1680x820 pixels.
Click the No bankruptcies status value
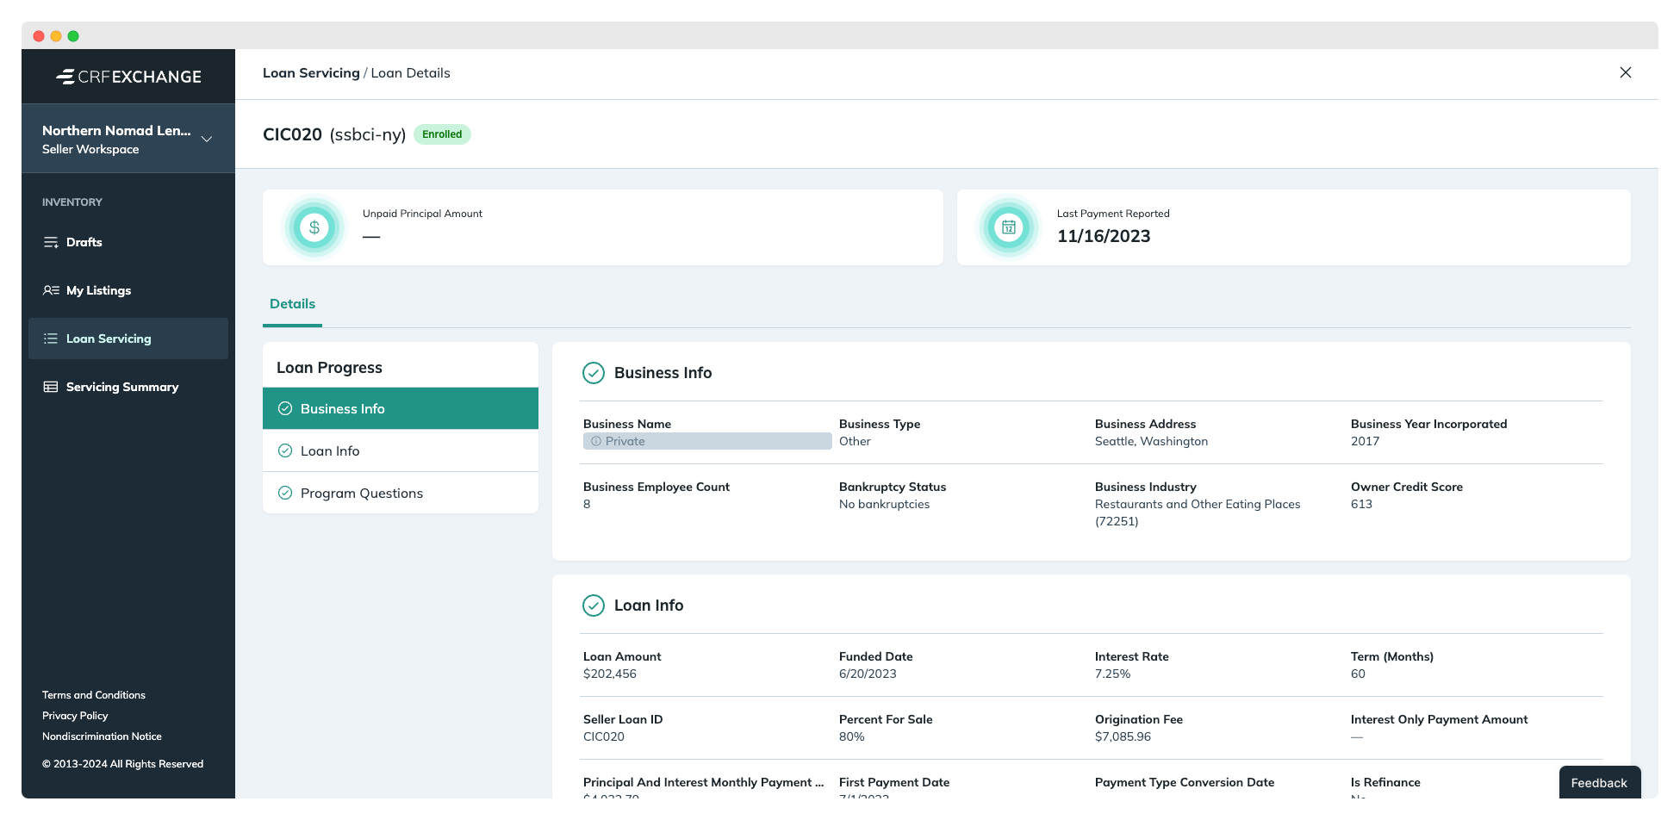coord(884,504)
